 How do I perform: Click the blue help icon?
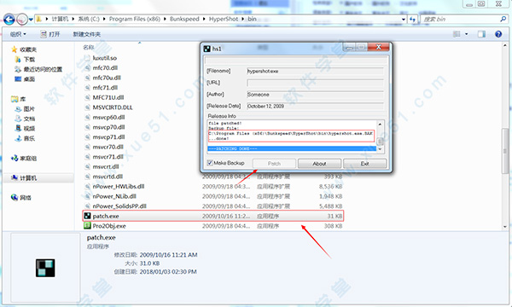[498, 34]
